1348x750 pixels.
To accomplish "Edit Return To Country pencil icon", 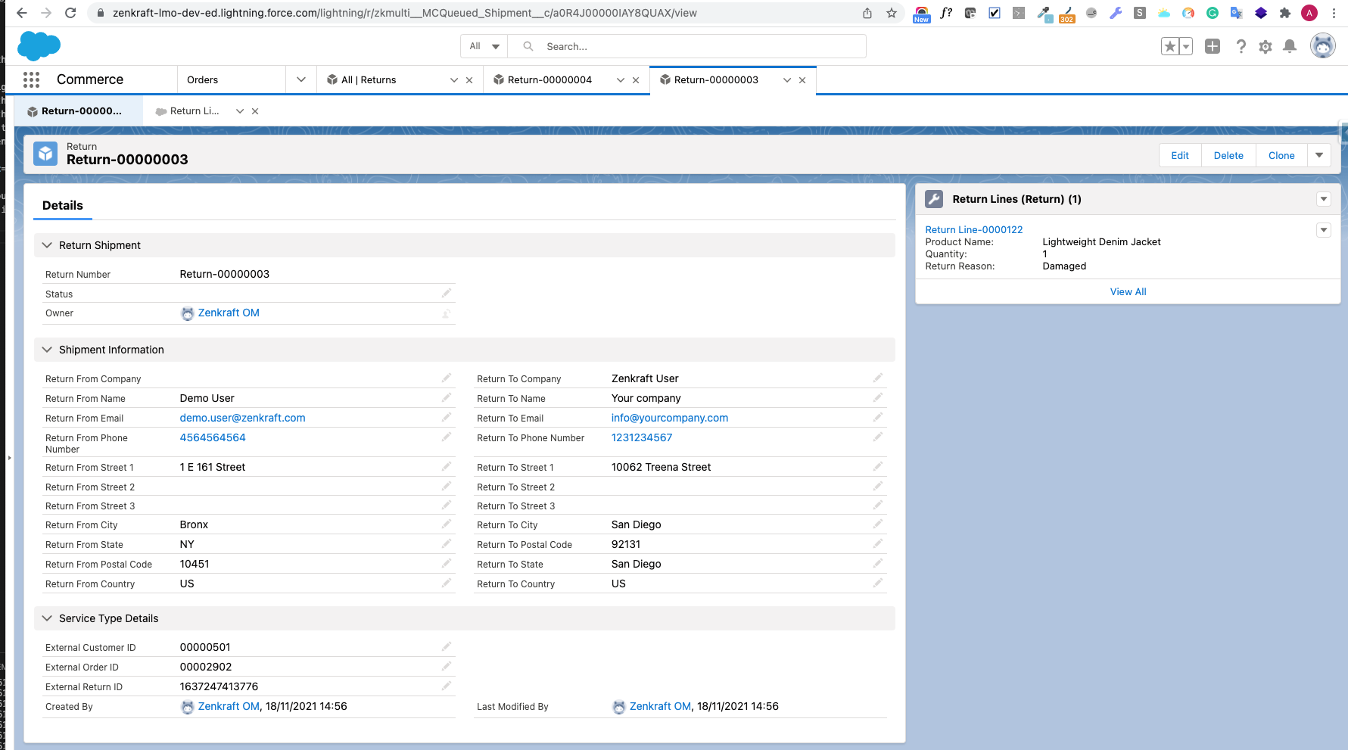I will point(878,583).
